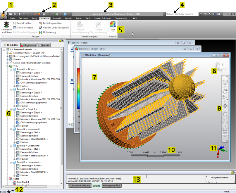The height and width of the screenshot is (193, 236).
Task: Click the Open file icon in quick access toolbar
Action: click(x=15, y=14)
